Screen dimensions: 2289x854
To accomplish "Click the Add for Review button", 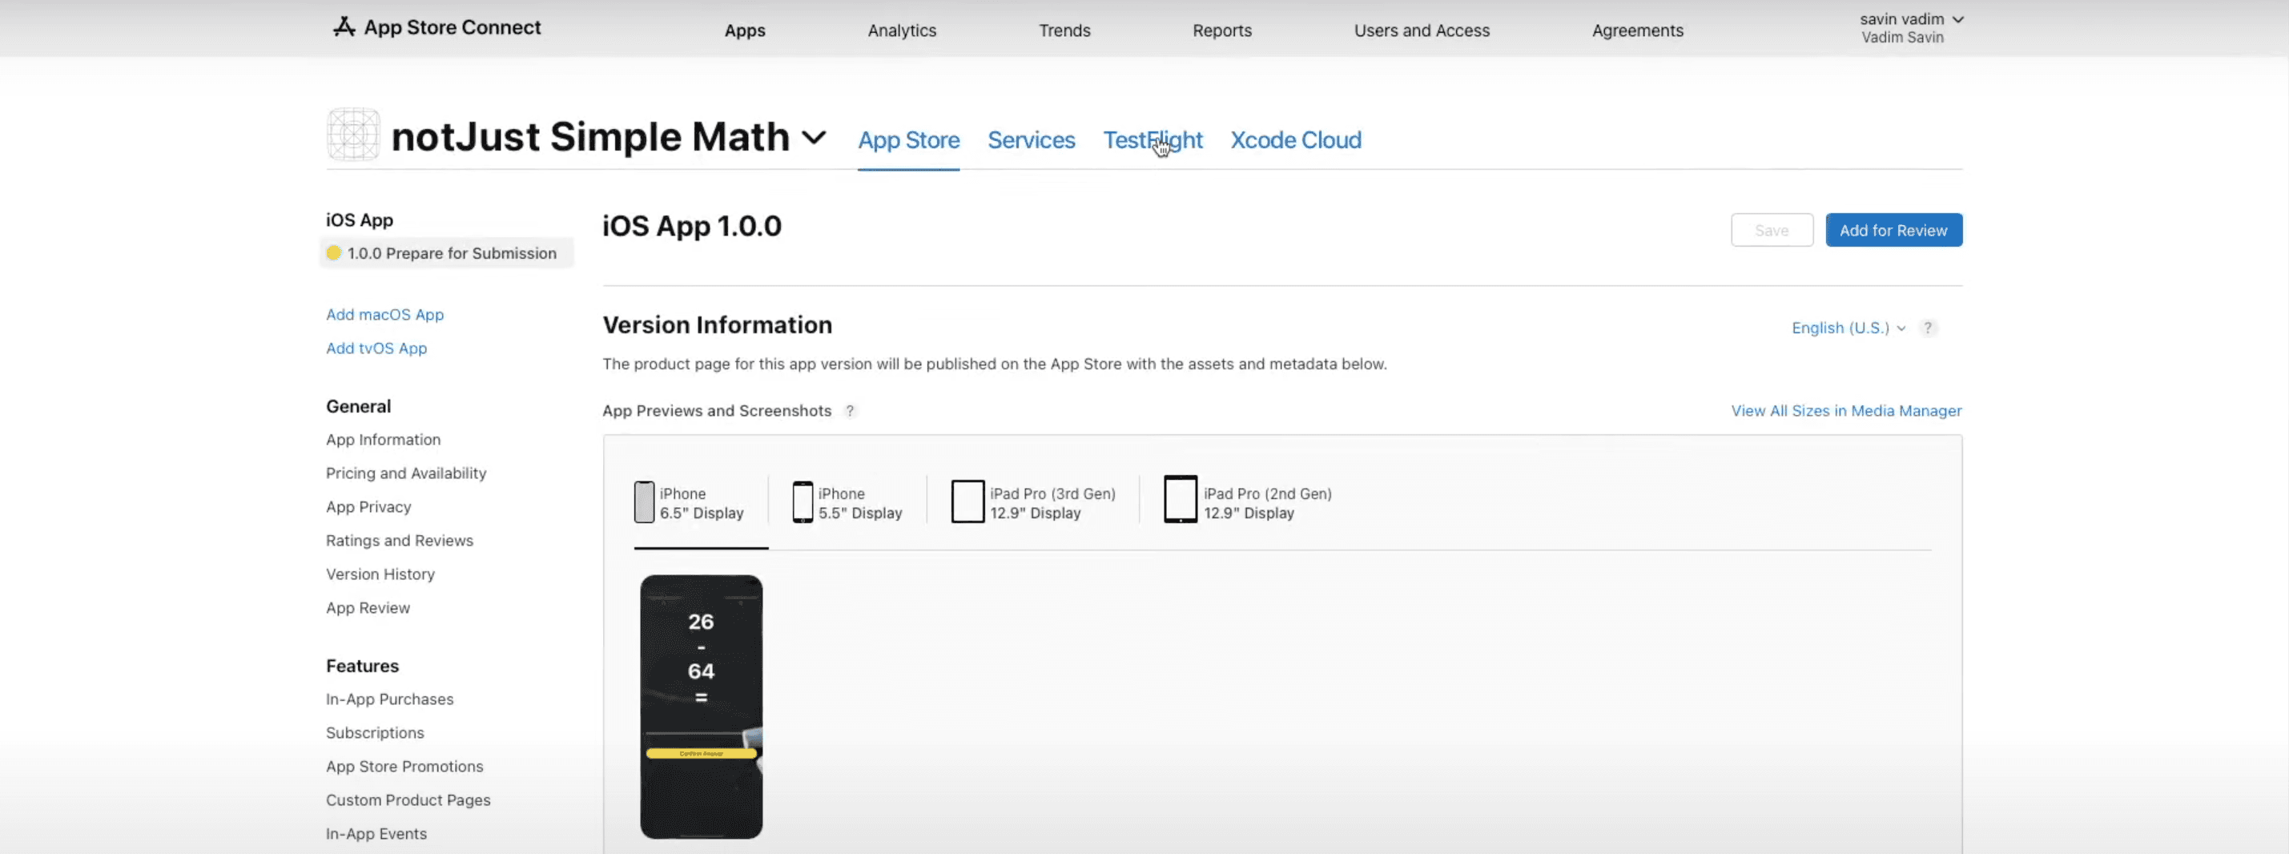I will point(1893,229).
